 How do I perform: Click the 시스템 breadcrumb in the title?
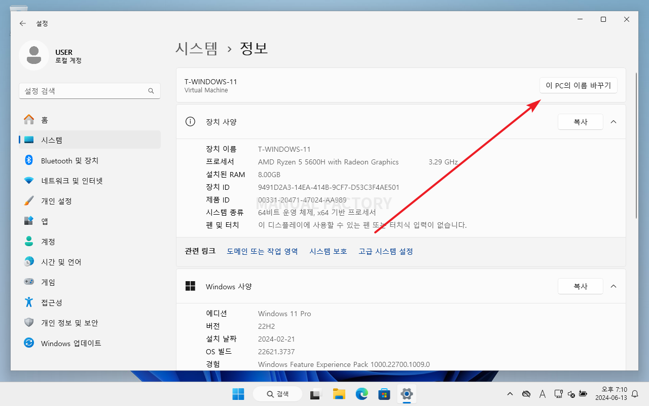(197, 48)
